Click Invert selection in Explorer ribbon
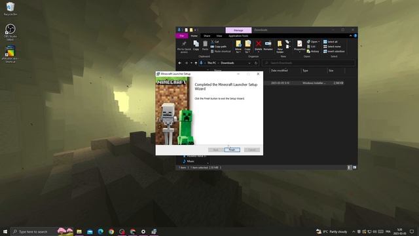 coord(334,51)
